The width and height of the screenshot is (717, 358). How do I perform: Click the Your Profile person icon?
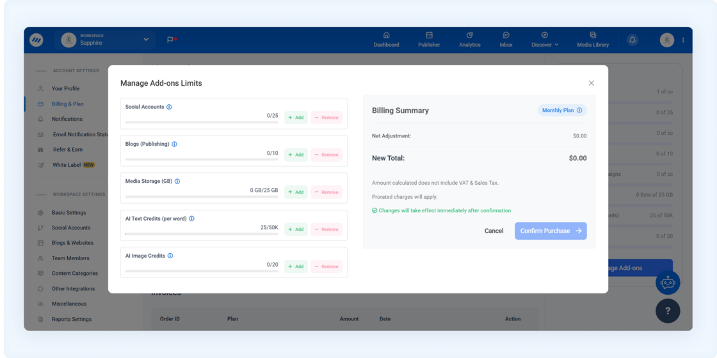tap(41, 89)
